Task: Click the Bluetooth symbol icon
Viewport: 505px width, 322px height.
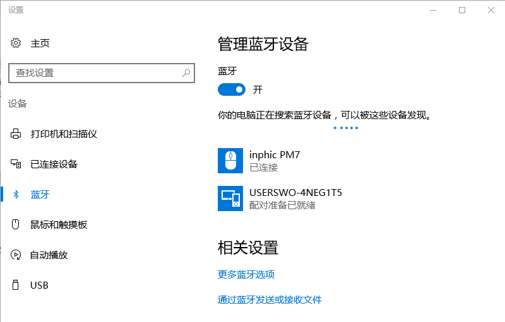Action: point(16,194)
